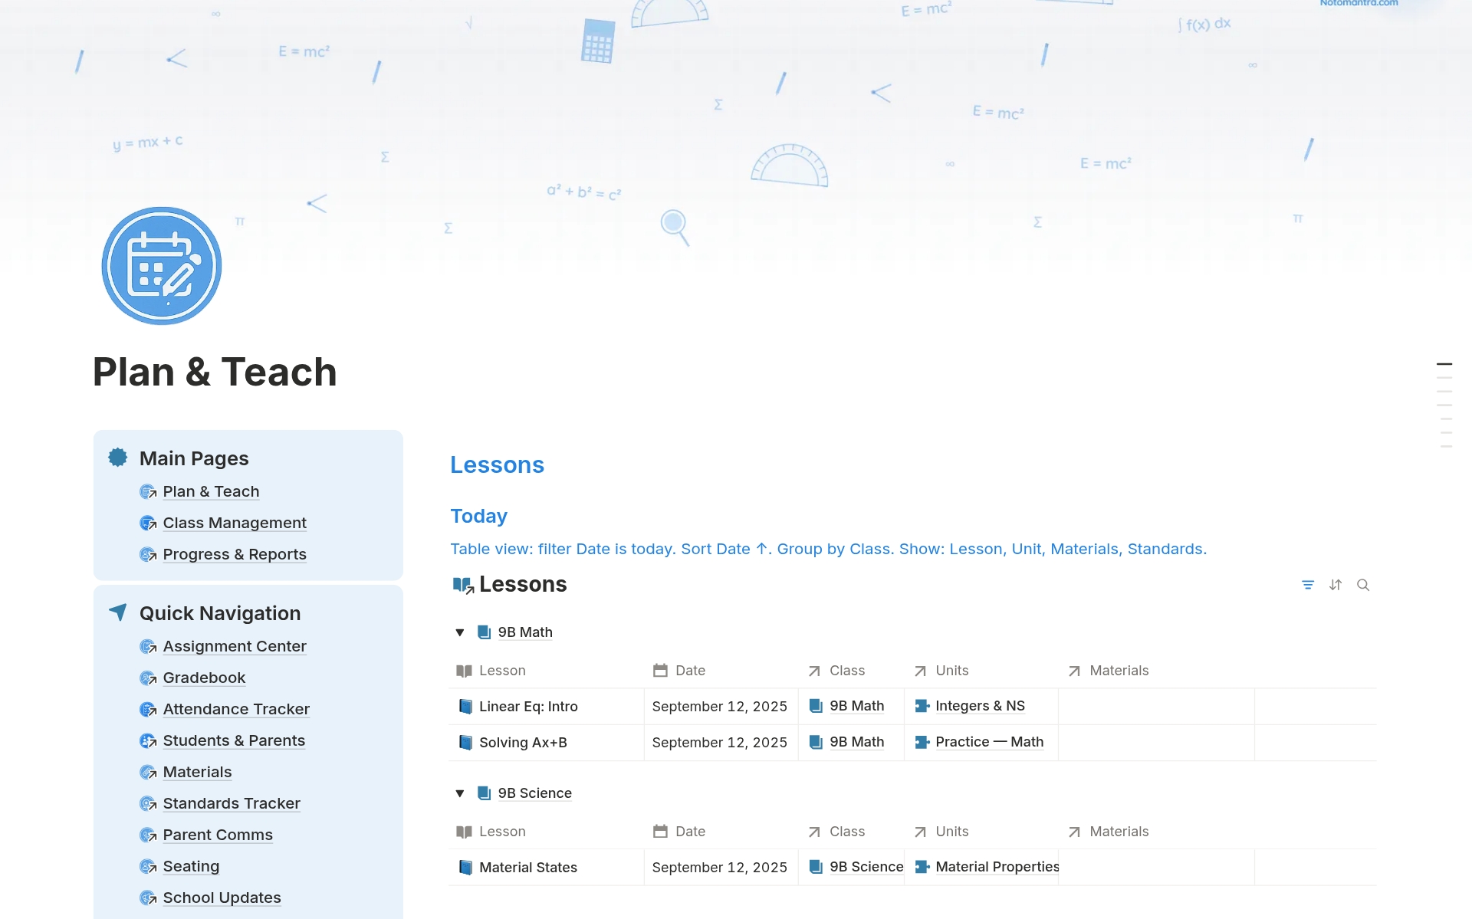Click the Date column header in 9B Science
1472x919 pixels.
(690, 832)
